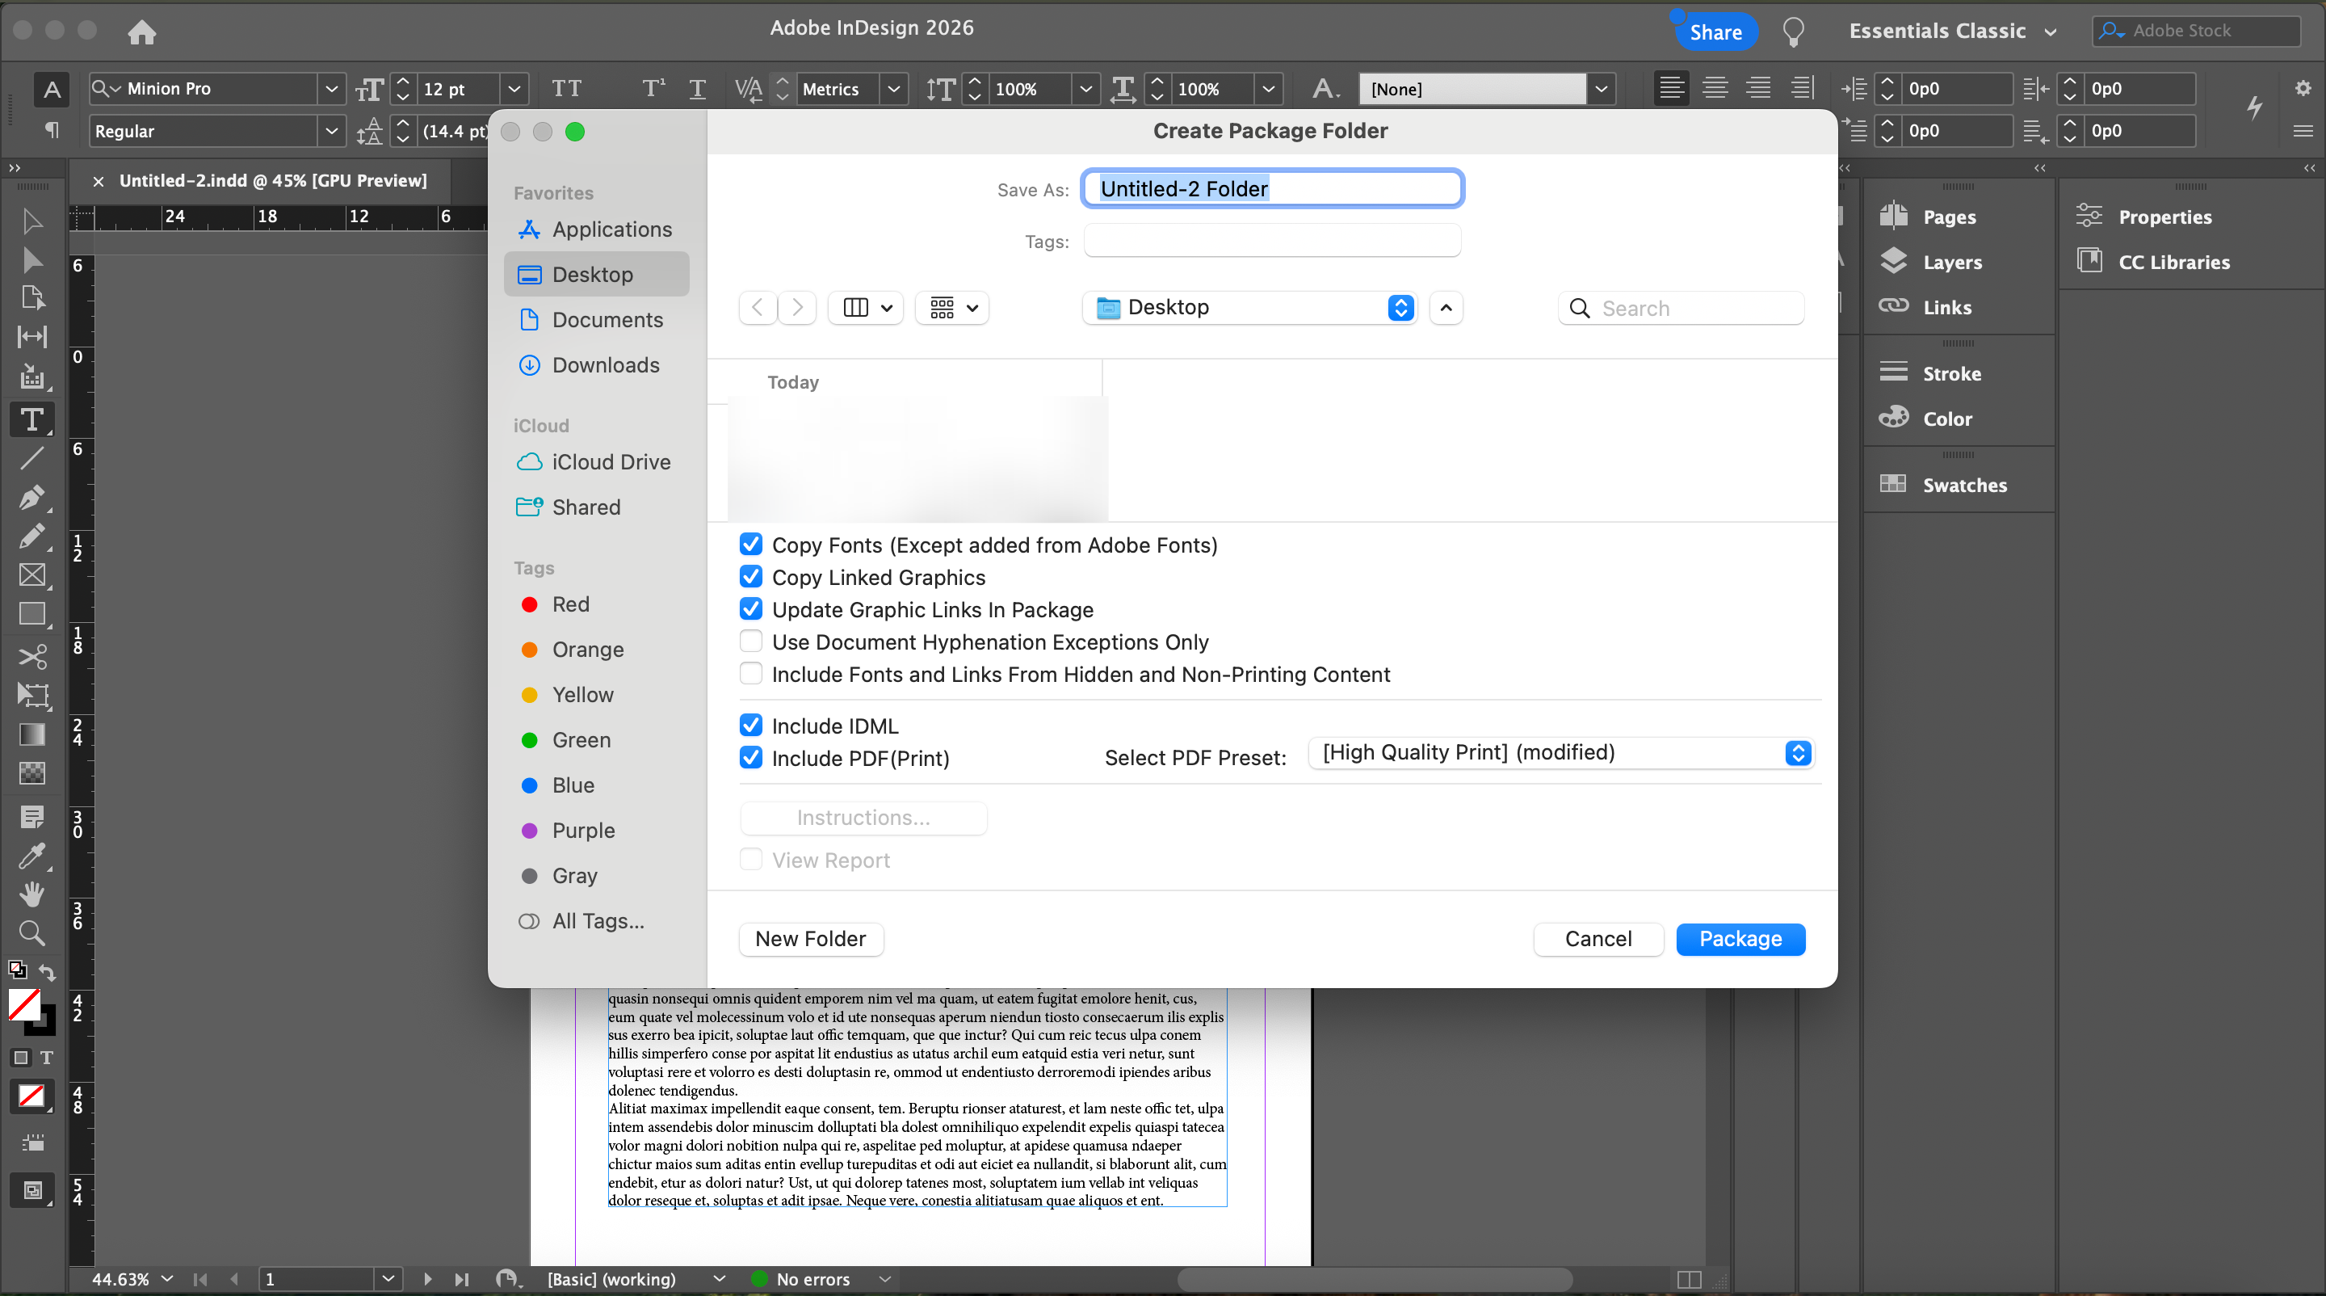Select the Type tool in toolbar
The image size is (2326, 1296).
click(x=32, y=420)
